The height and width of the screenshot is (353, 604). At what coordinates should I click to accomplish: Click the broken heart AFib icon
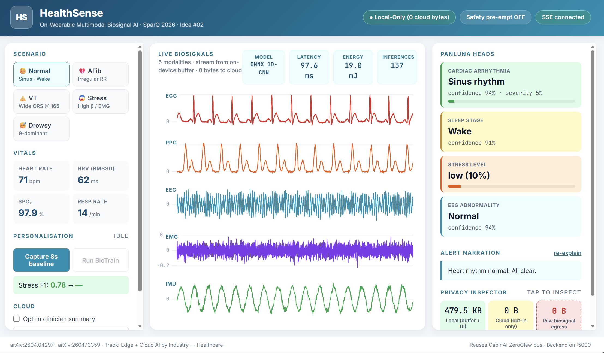pyautogui.click(x=82, y=71)
